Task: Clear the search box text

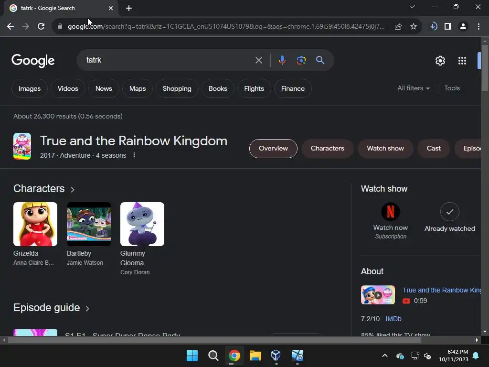Action: coord(258,60)
